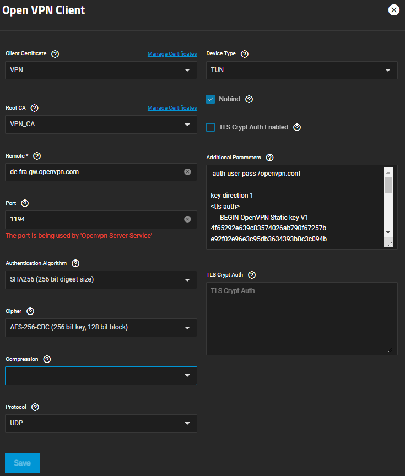Clear the Remote field value
Image resolution: width=405 pixels, height=476 pixels.
pyautogui.click(x=188, y=172)
